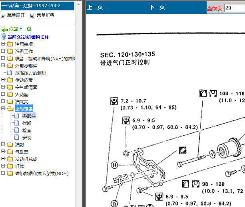Click the 传动皮带 folder icon
The height and width of the screenshot is (207, 245).
pos(10,80)
